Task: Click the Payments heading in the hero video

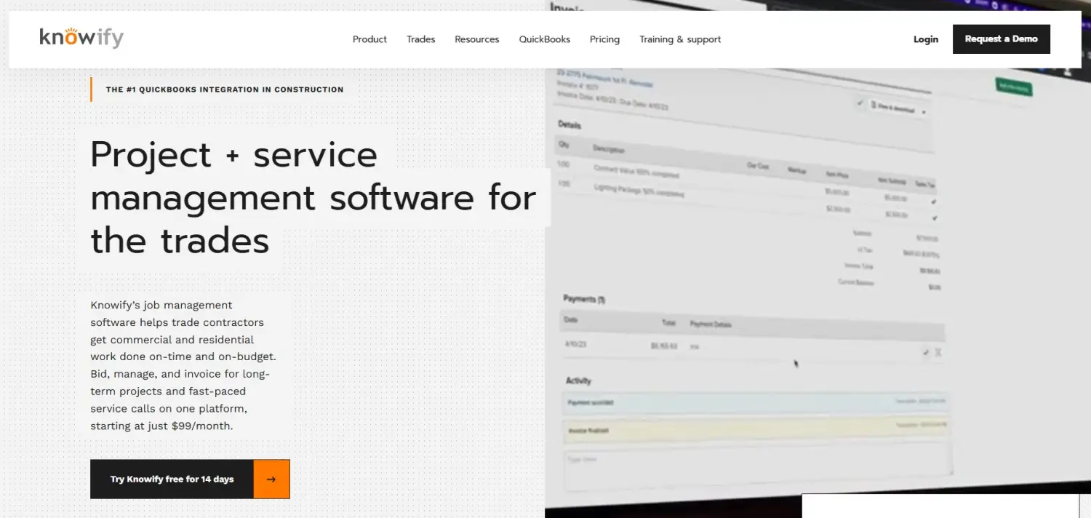Action: click(585, 299)
